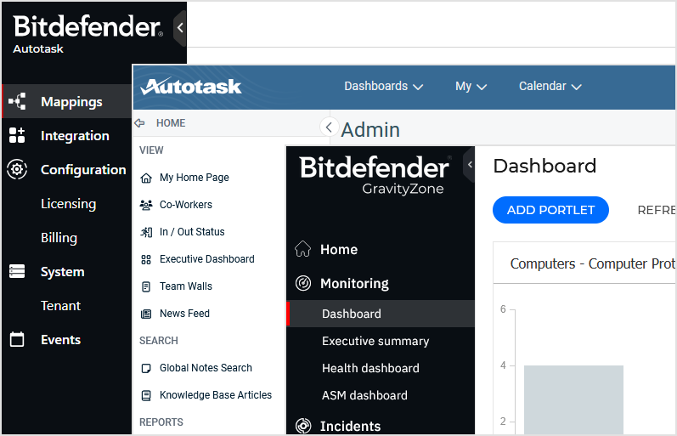Open the Dashboards dropdown in Autotask
The image size is (677, 436).
coord(383,87)
